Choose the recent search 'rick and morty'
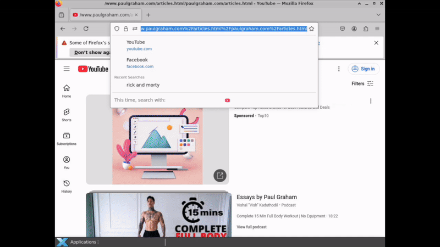This screenshot has height=247, width=440. pyautogui.click(x=143, y=85)
